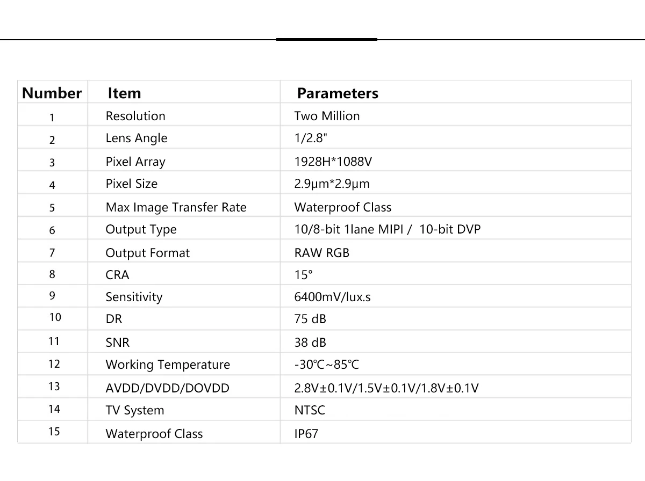Viewport: 645px width, 481px height.
Task: Select the AVDD/DVDD/DOVDD item cell
Action: [167, 388]
